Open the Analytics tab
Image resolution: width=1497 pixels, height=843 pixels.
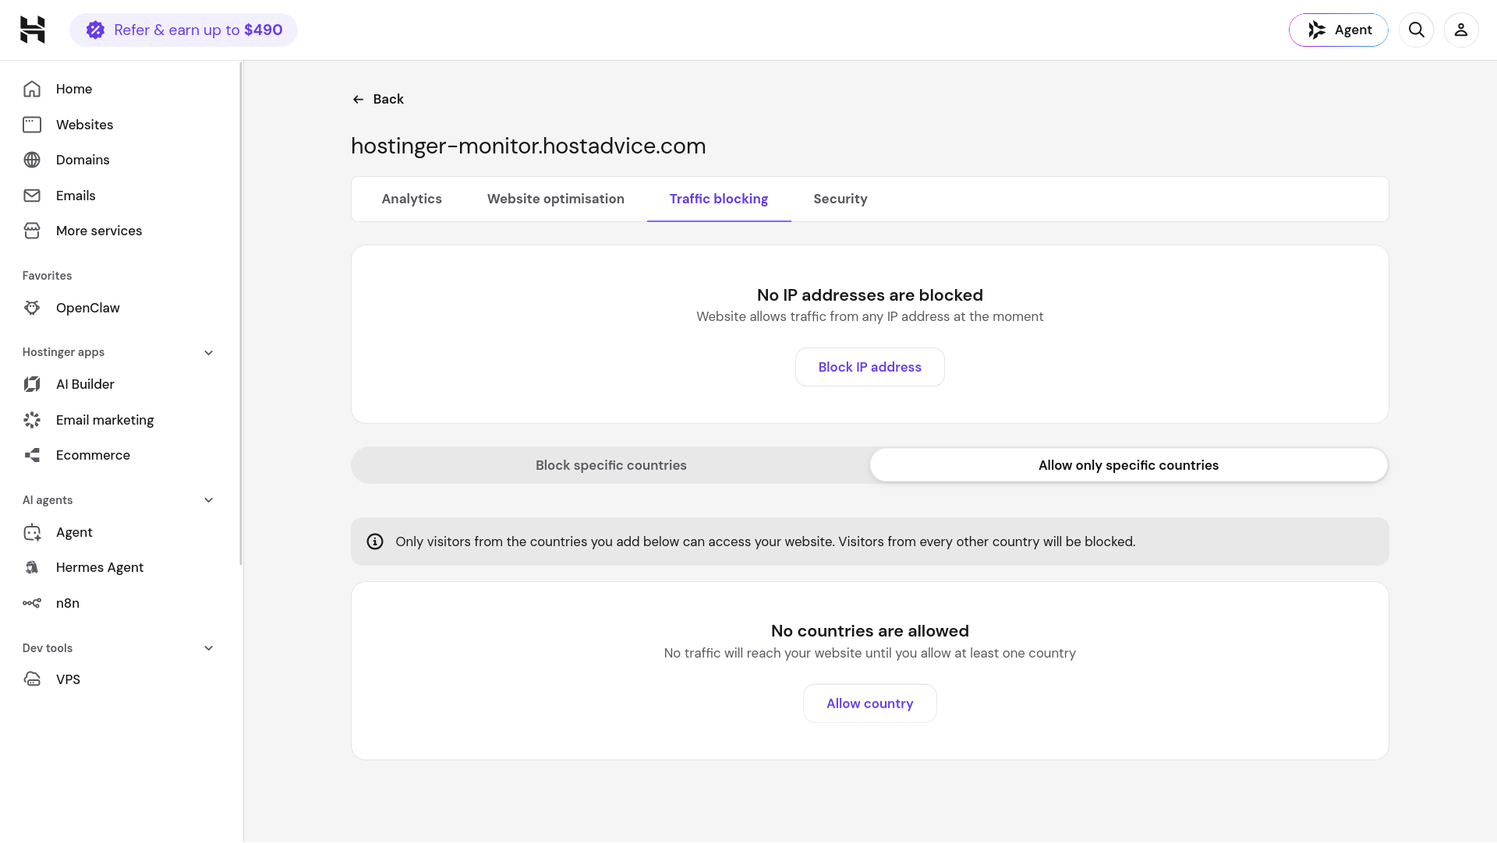(x=412, y=199)
